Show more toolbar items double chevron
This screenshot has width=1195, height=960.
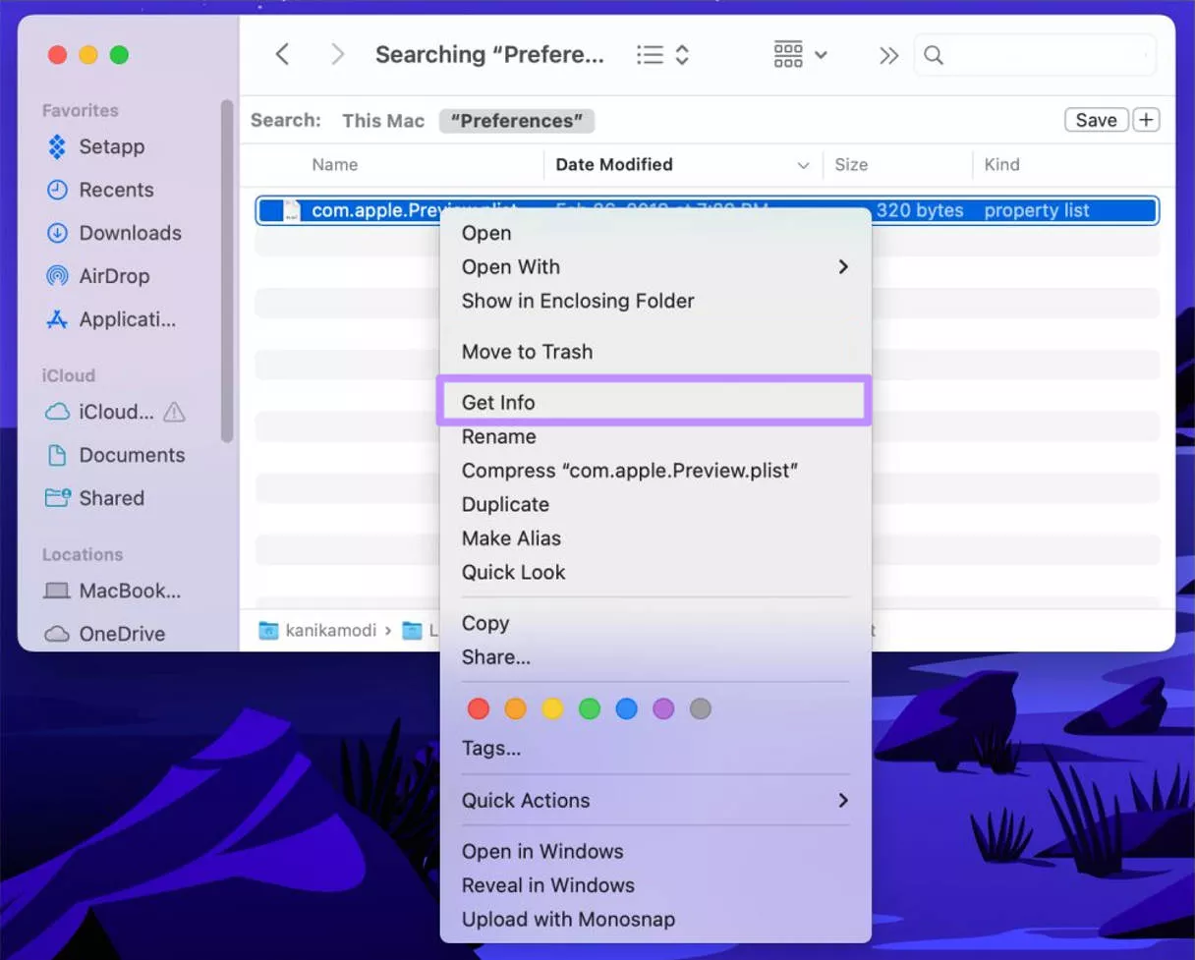(x=888, y=55)
